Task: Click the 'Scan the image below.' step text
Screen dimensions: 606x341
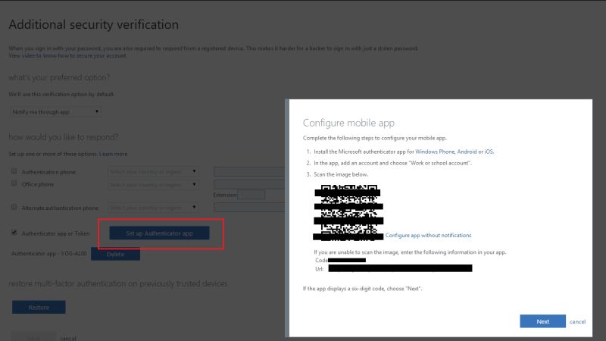Action: click(x=341, y=174)
